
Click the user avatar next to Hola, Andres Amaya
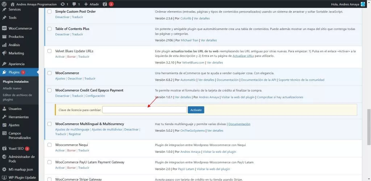coord(363,4)
